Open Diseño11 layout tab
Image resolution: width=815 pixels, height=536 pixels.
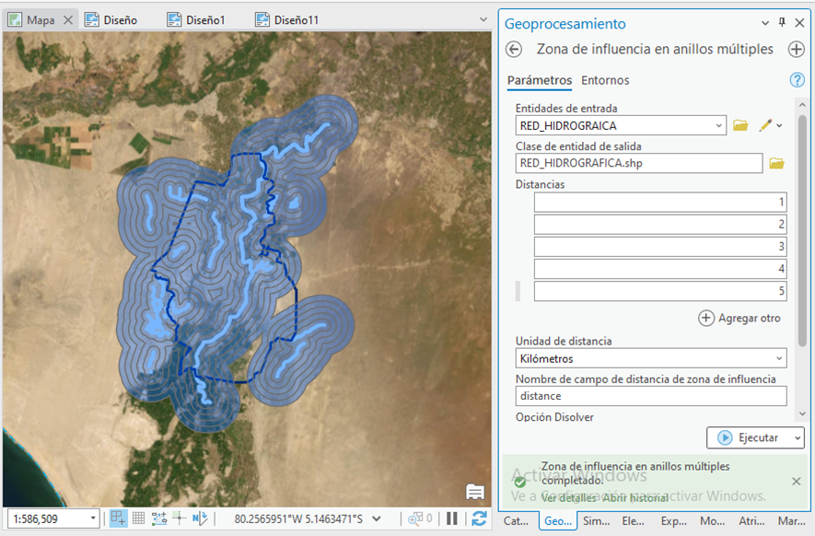point(287,19)
